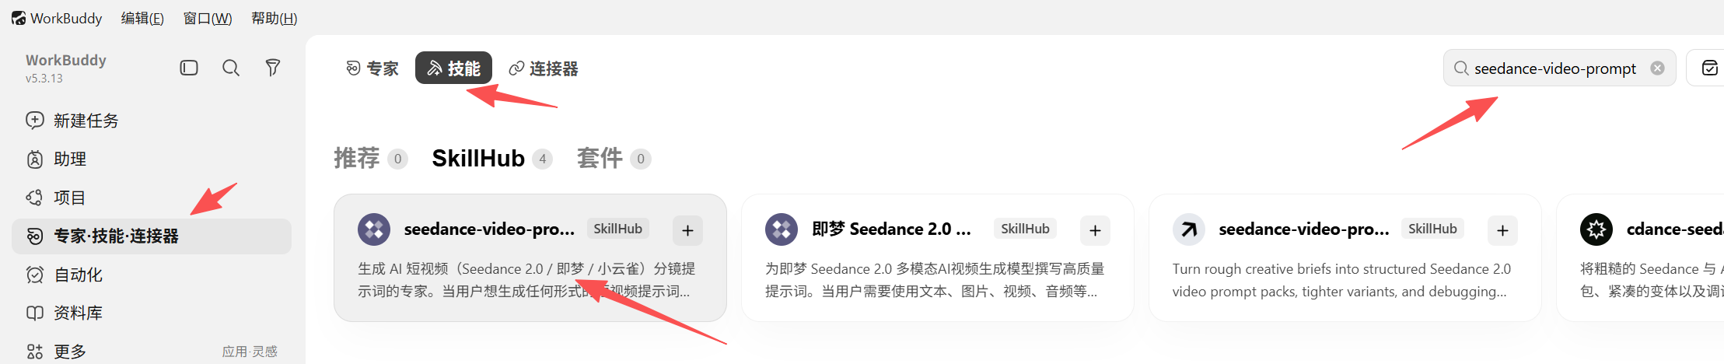This screenshot has height=364, width=1724.
Task: Click the filter funnel icon in sidebar
Action: click(273, 68)
